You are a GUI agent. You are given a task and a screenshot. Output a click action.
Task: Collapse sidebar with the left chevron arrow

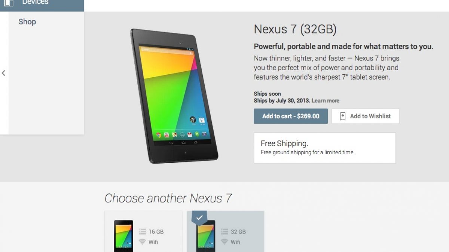coord(3,73)
